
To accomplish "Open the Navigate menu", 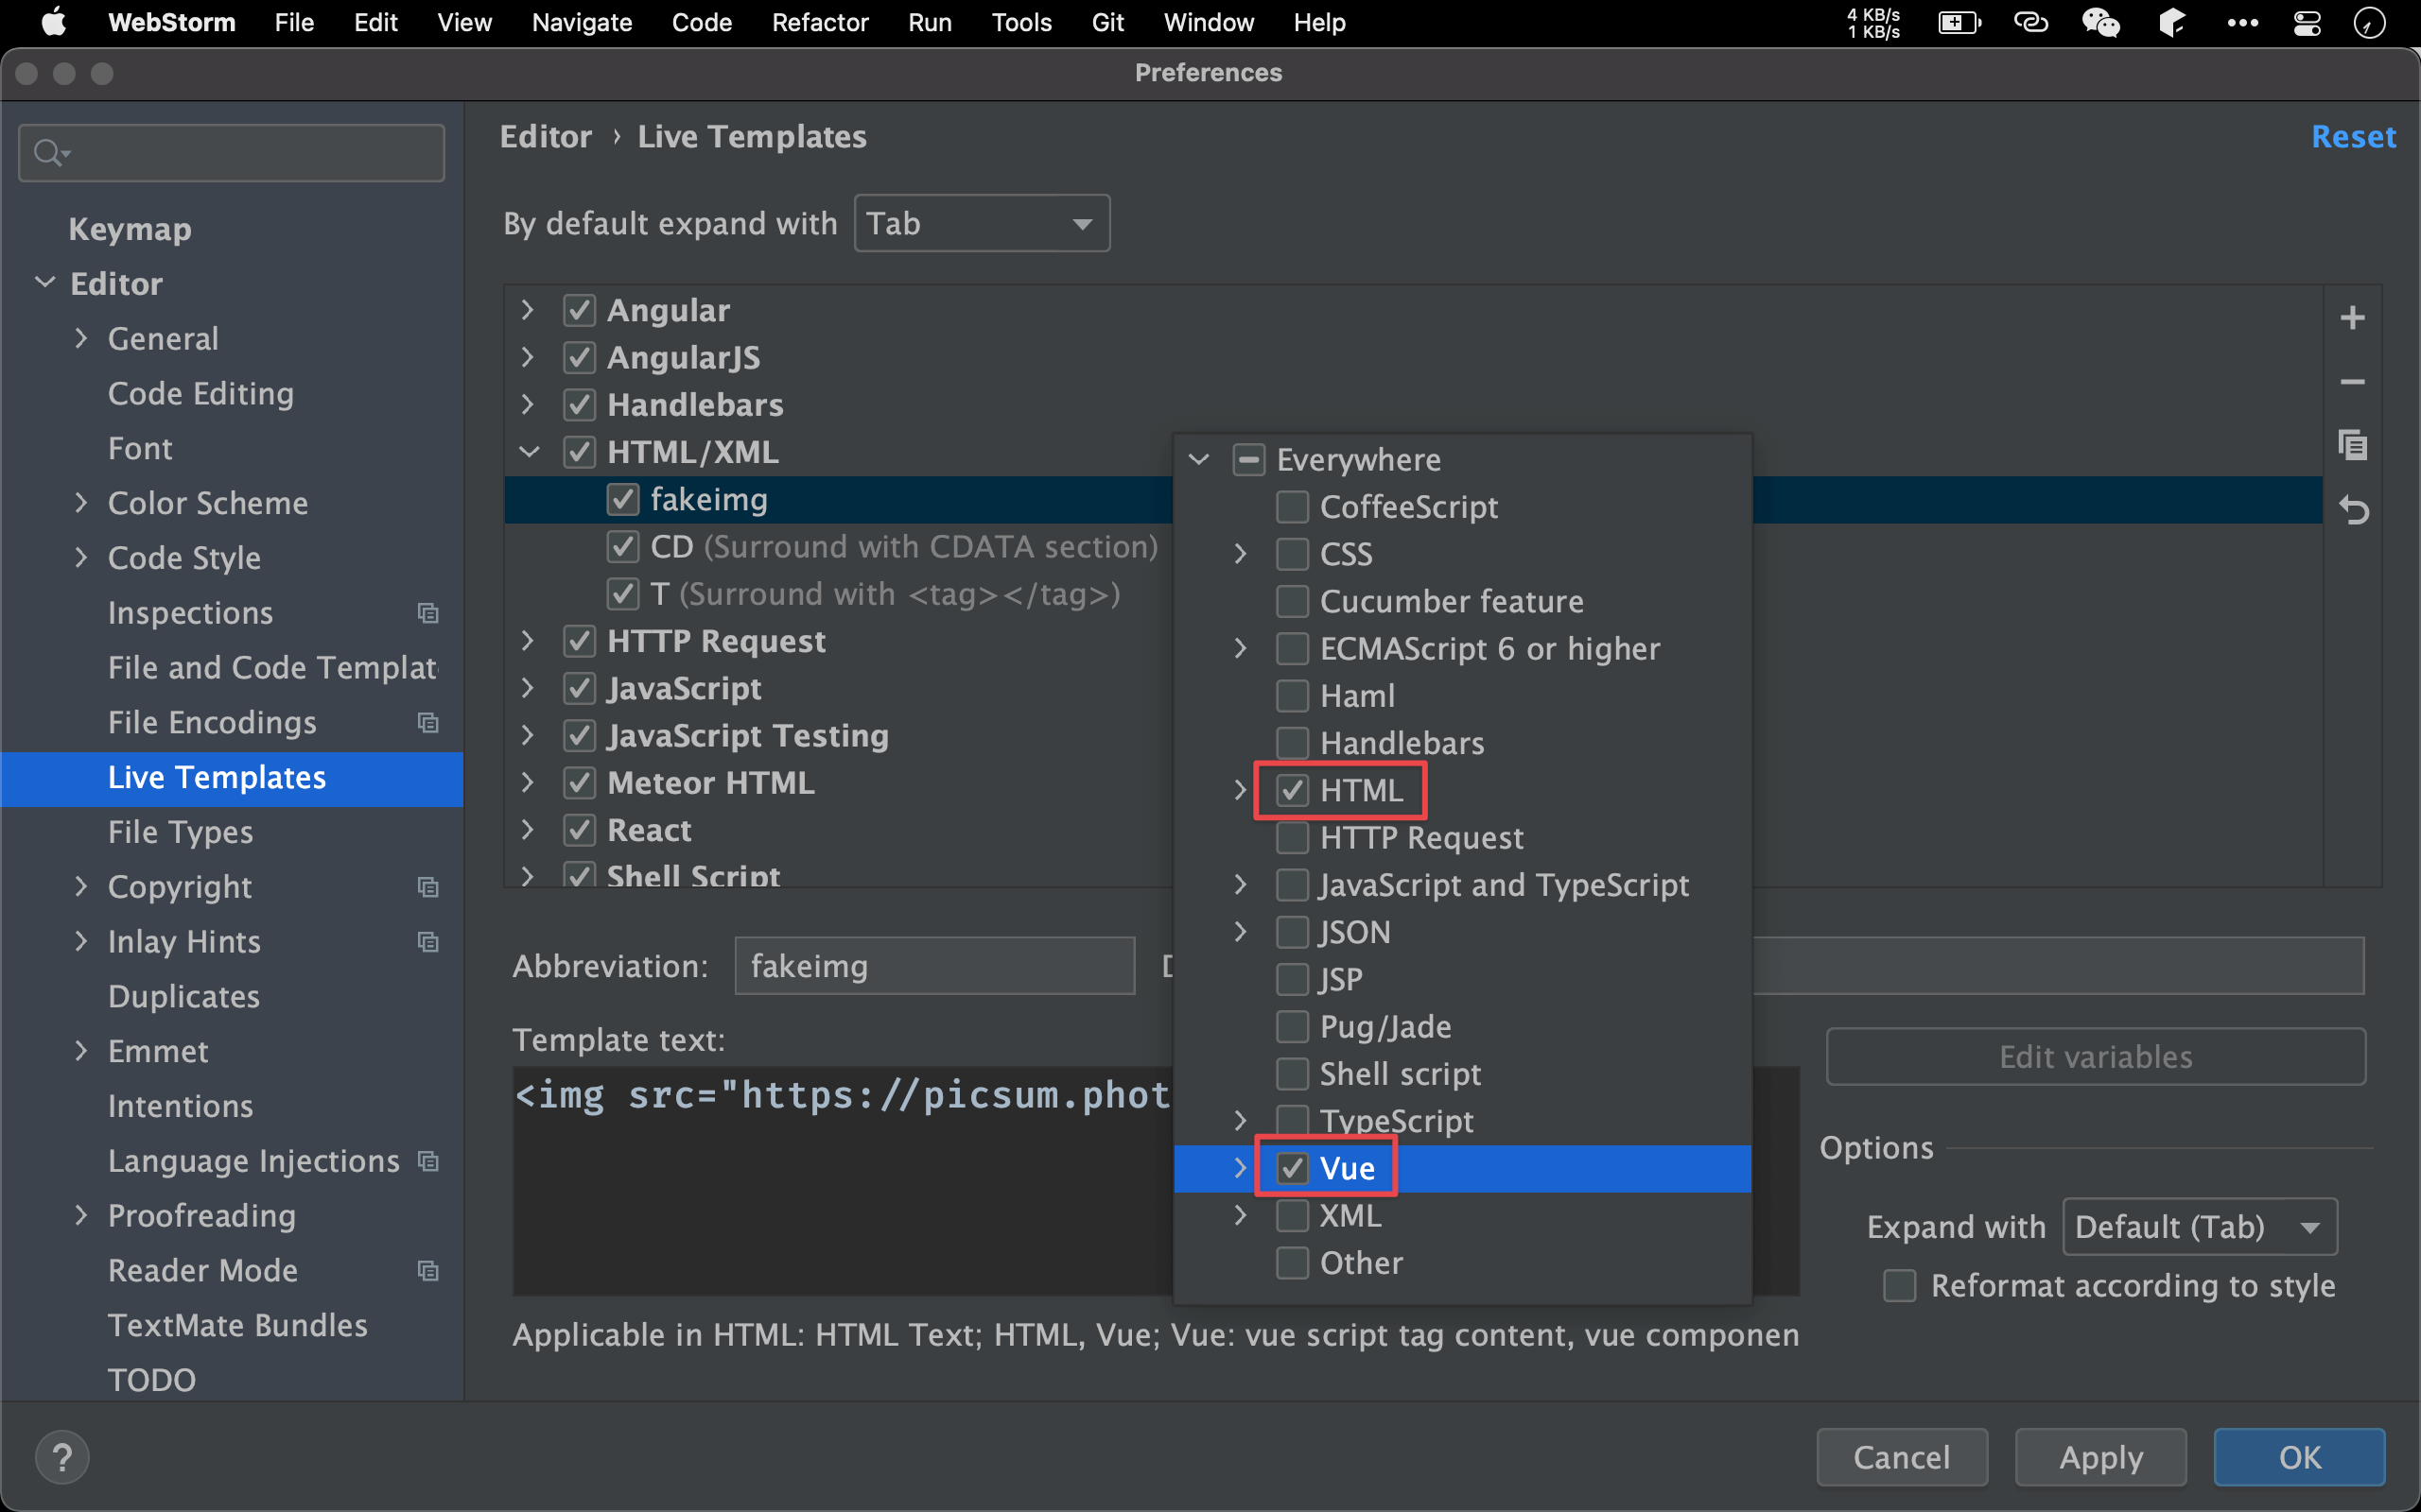I will click(582, 22).
